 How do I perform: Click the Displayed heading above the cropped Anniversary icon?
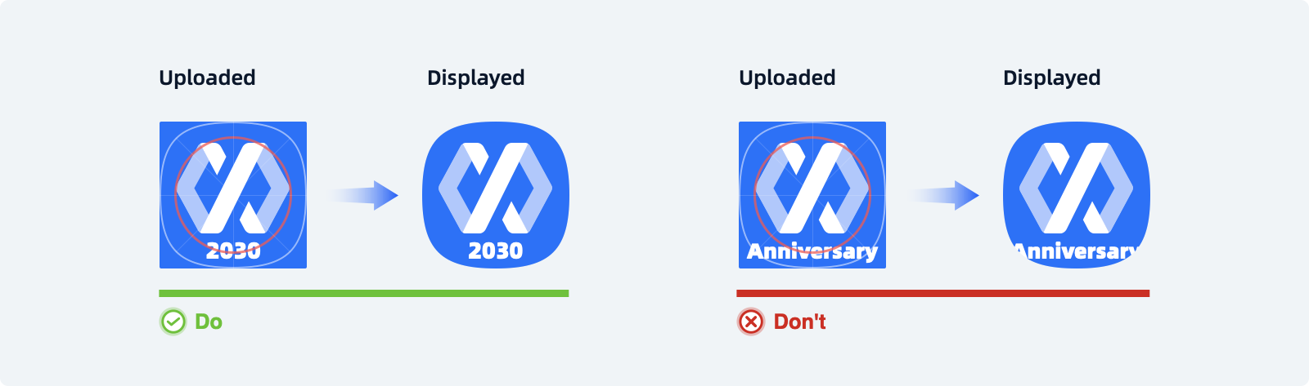[1052, 78]
